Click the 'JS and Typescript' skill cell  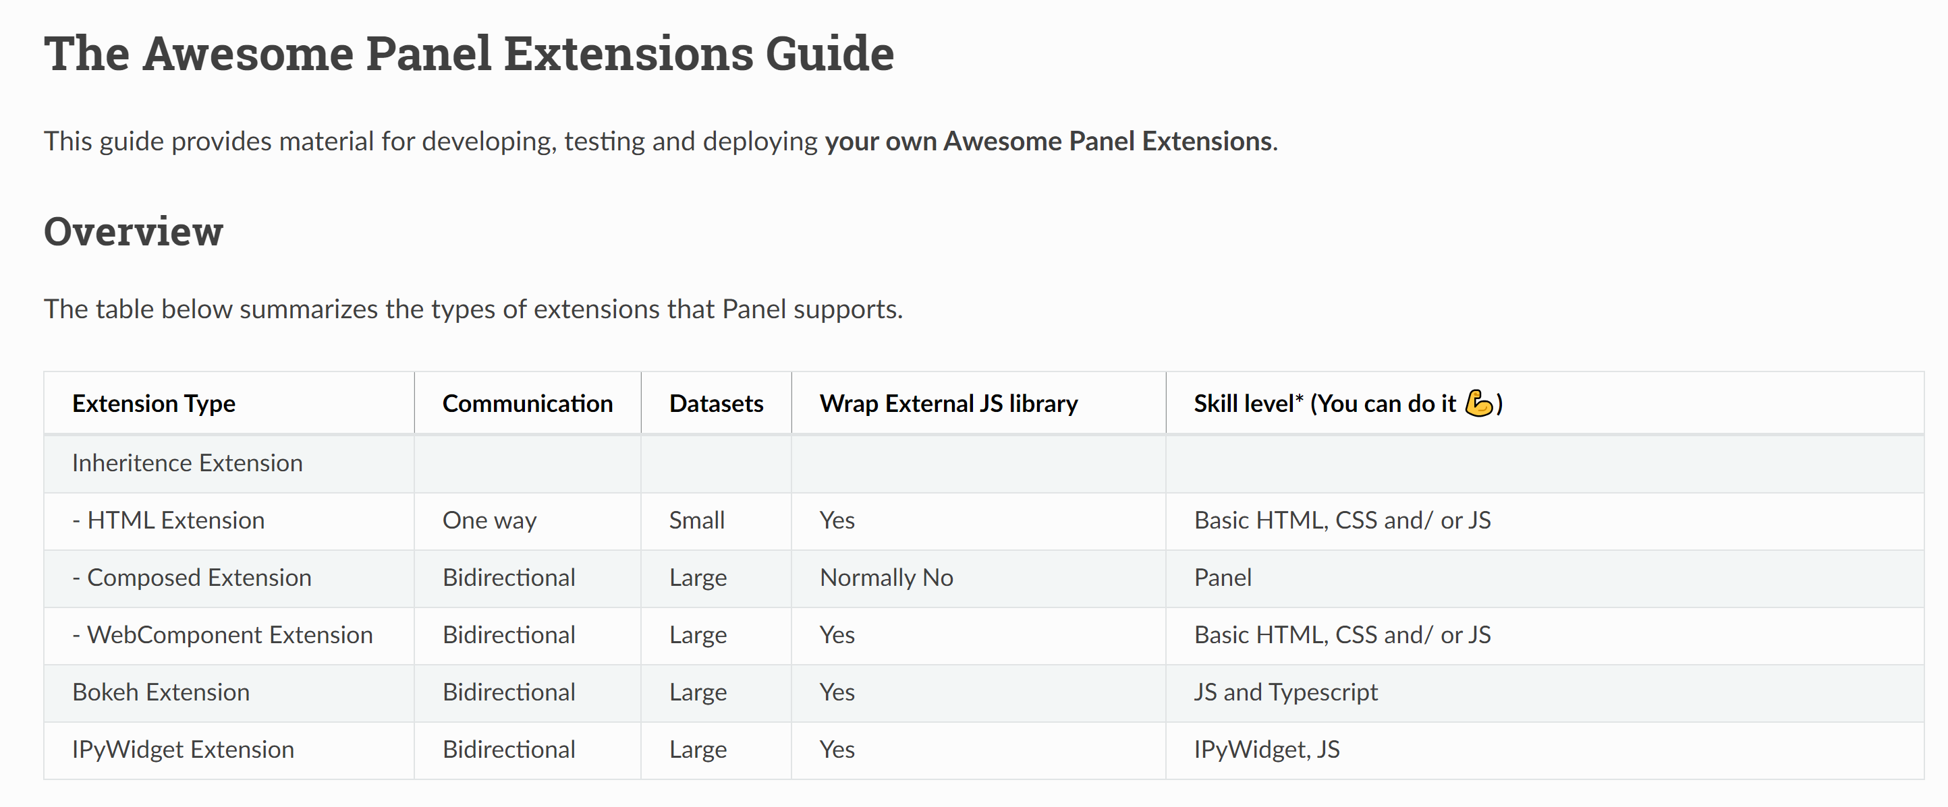(1285, 692)
